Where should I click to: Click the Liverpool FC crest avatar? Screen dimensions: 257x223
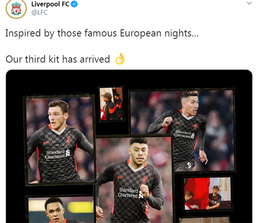click(x=16, y=9)
